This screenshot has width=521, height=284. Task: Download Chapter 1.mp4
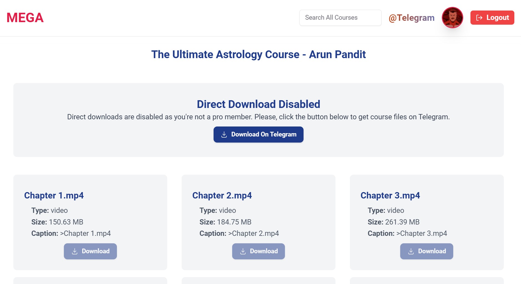(x=90, y=251)
